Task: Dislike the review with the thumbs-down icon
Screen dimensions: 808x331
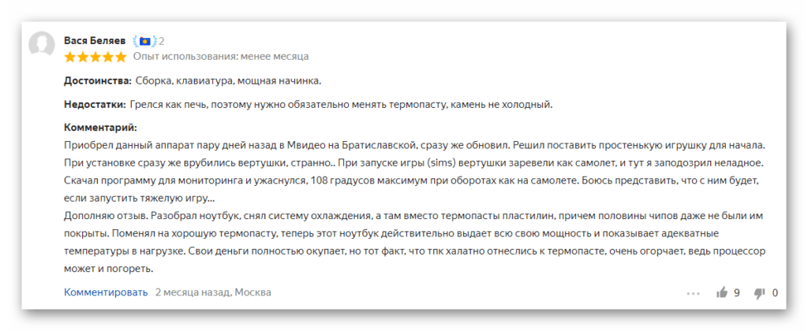Action: pos(760,293)
